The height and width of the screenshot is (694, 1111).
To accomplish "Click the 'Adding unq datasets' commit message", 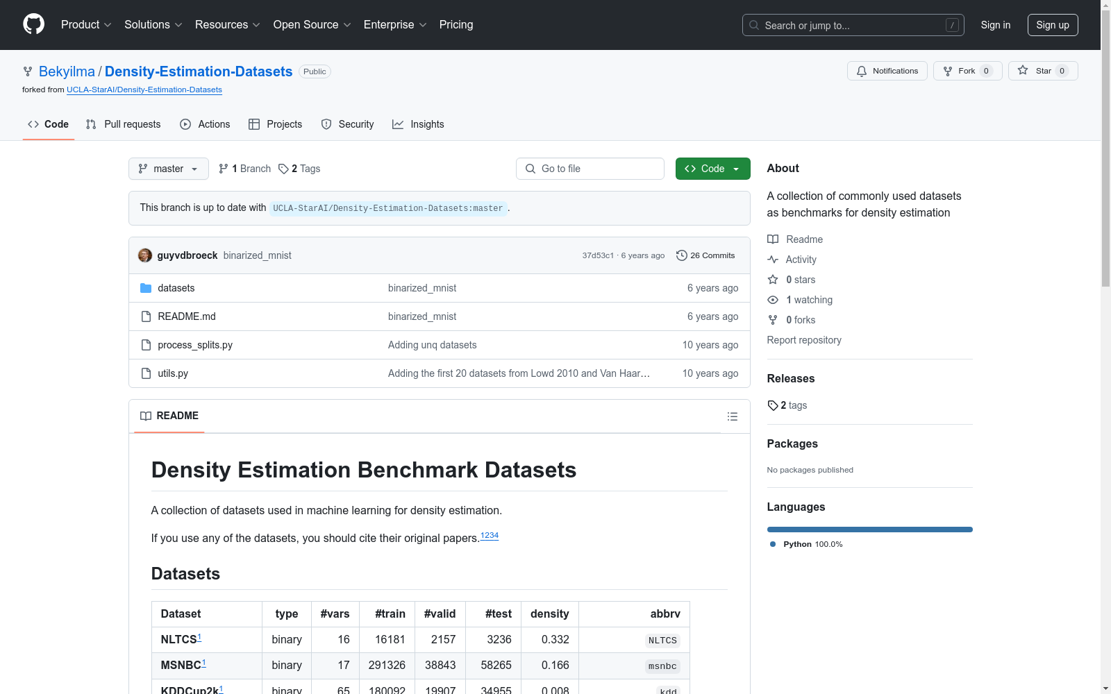I will point(433,345).
